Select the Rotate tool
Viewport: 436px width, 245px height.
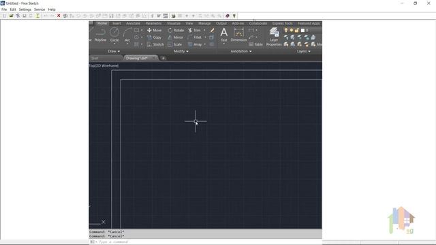coord(176,30)
